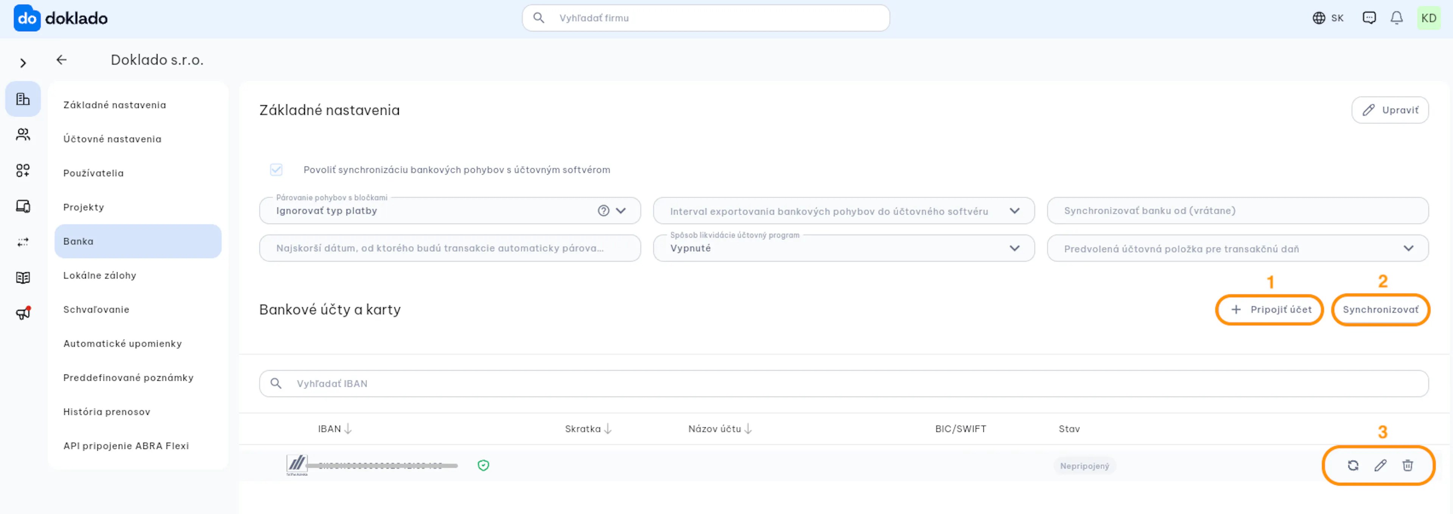Focus the Vyhľadať firmu search field

pyautogui.click(x=706, y=18)
